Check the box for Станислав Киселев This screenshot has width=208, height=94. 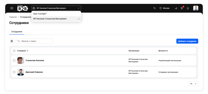14,60
